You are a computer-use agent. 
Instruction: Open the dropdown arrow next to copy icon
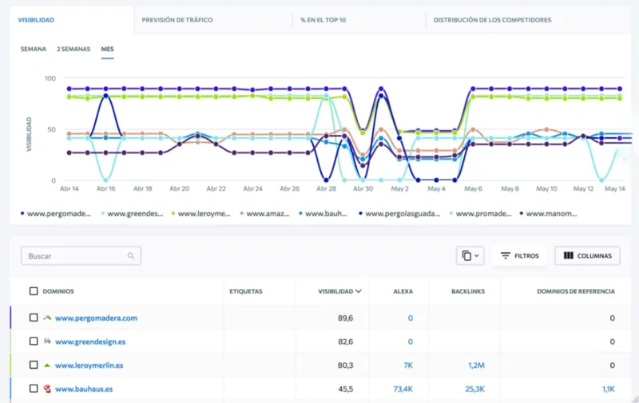point(478,256)
